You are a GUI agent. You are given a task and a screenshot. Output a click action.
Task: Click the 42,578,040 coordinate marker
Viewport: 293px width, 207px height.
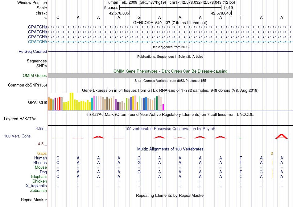click(x=221, y=13)
